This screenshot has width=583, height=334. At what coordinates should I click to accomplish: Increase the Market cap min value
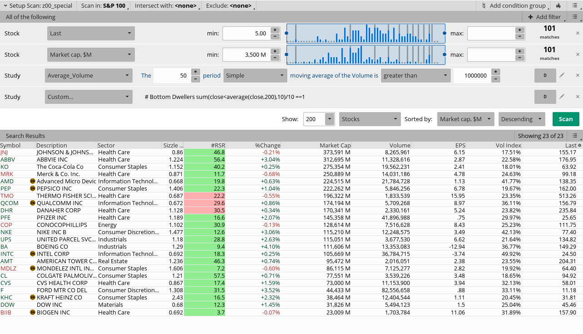[x=275, y=51]
